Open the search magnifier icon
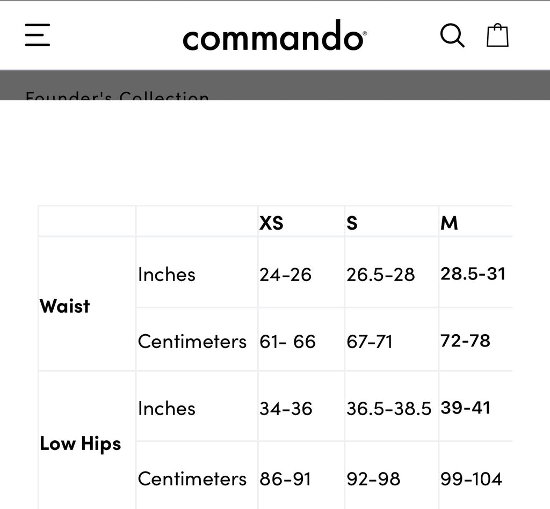The height and width of the screenshot is (509, 550). coord(452,35)
